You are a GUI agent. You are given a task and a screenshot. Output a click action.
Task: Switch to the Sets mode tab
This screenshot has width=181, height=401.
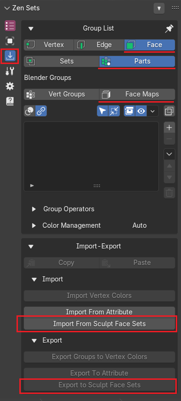pos(61,61)
